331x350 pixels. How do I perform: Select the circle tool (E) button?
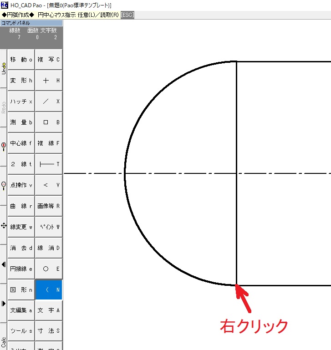(x=49, y=269)
